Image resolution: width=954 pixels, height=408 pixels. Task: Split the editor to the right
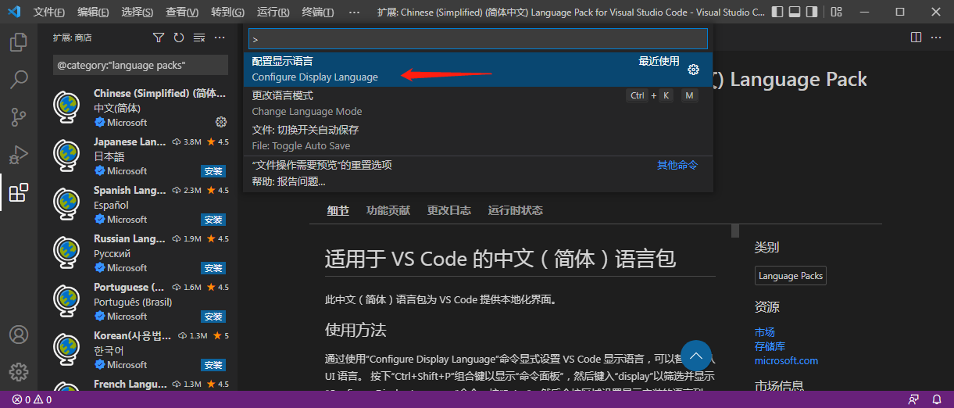click(x=916, y=38)
